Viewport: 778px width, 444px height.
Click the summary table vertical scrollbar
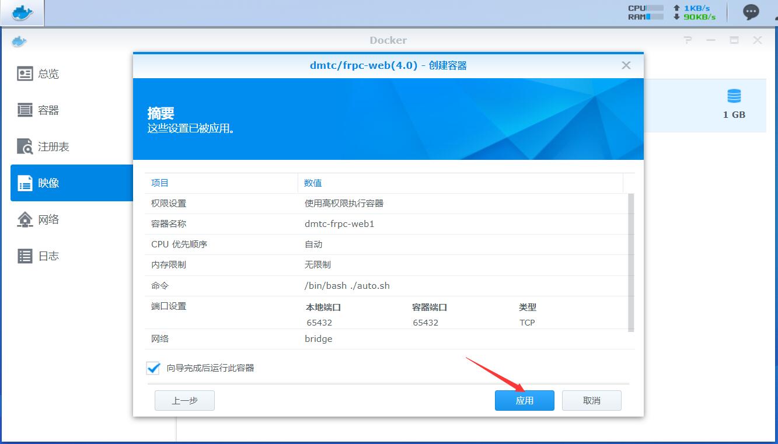631,263
